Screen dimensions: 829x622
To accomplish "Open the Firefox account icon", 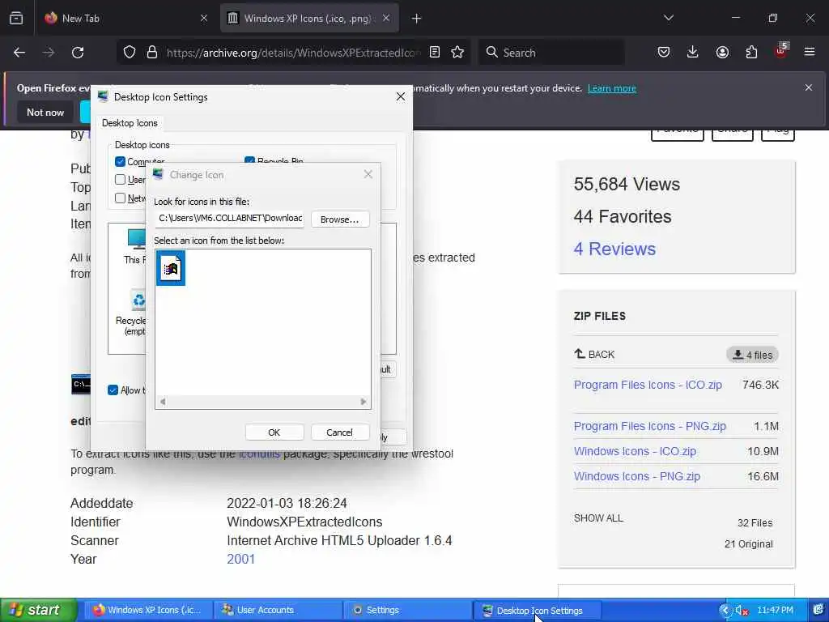I will [x=722, y=52].
